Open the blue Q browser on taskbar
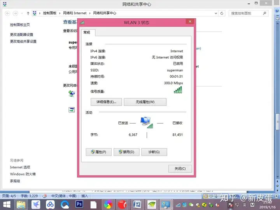 click(x=65, y=205)
